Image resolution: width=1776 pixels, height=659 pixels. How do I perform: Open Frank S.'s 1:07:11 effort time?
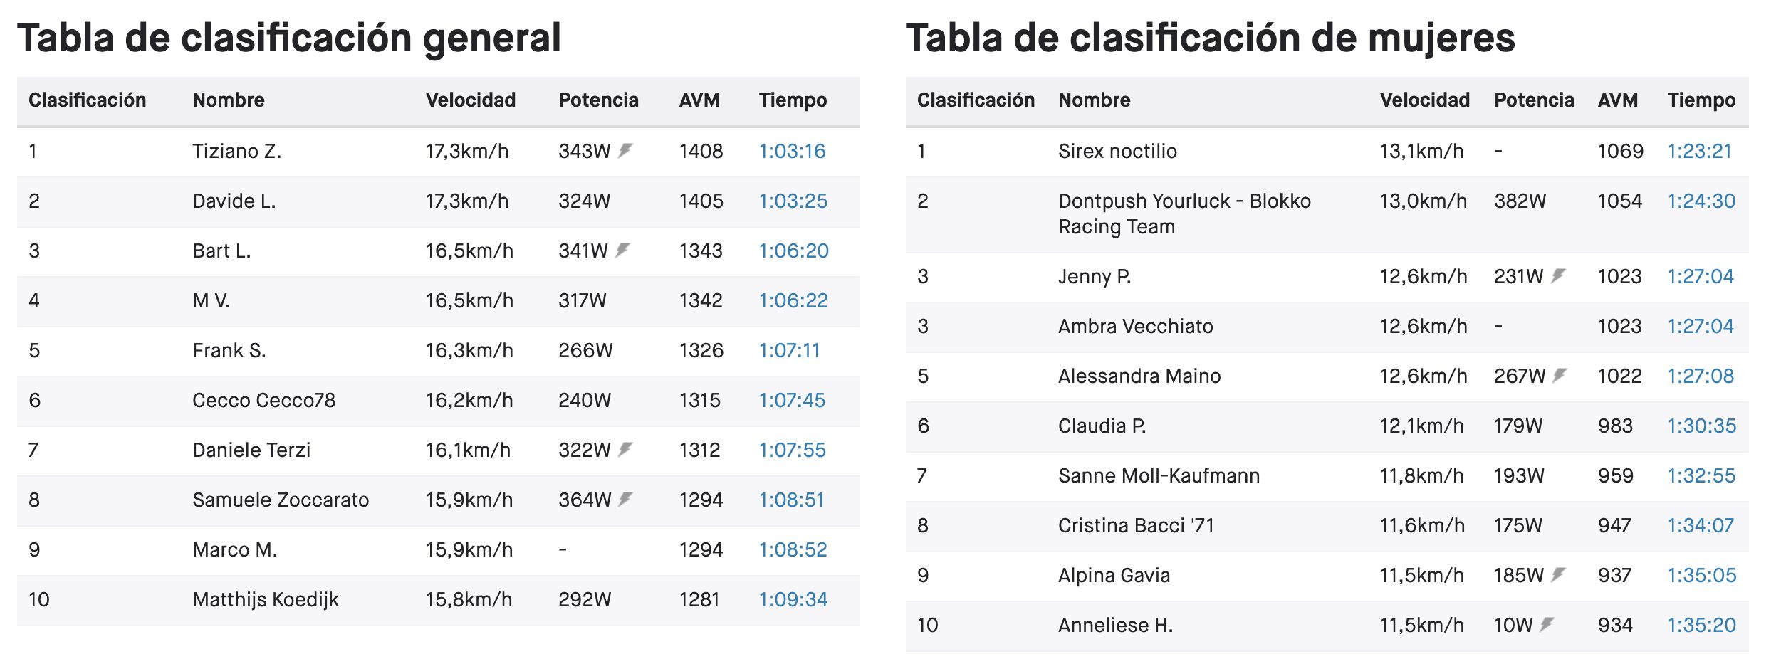point(789,350)
